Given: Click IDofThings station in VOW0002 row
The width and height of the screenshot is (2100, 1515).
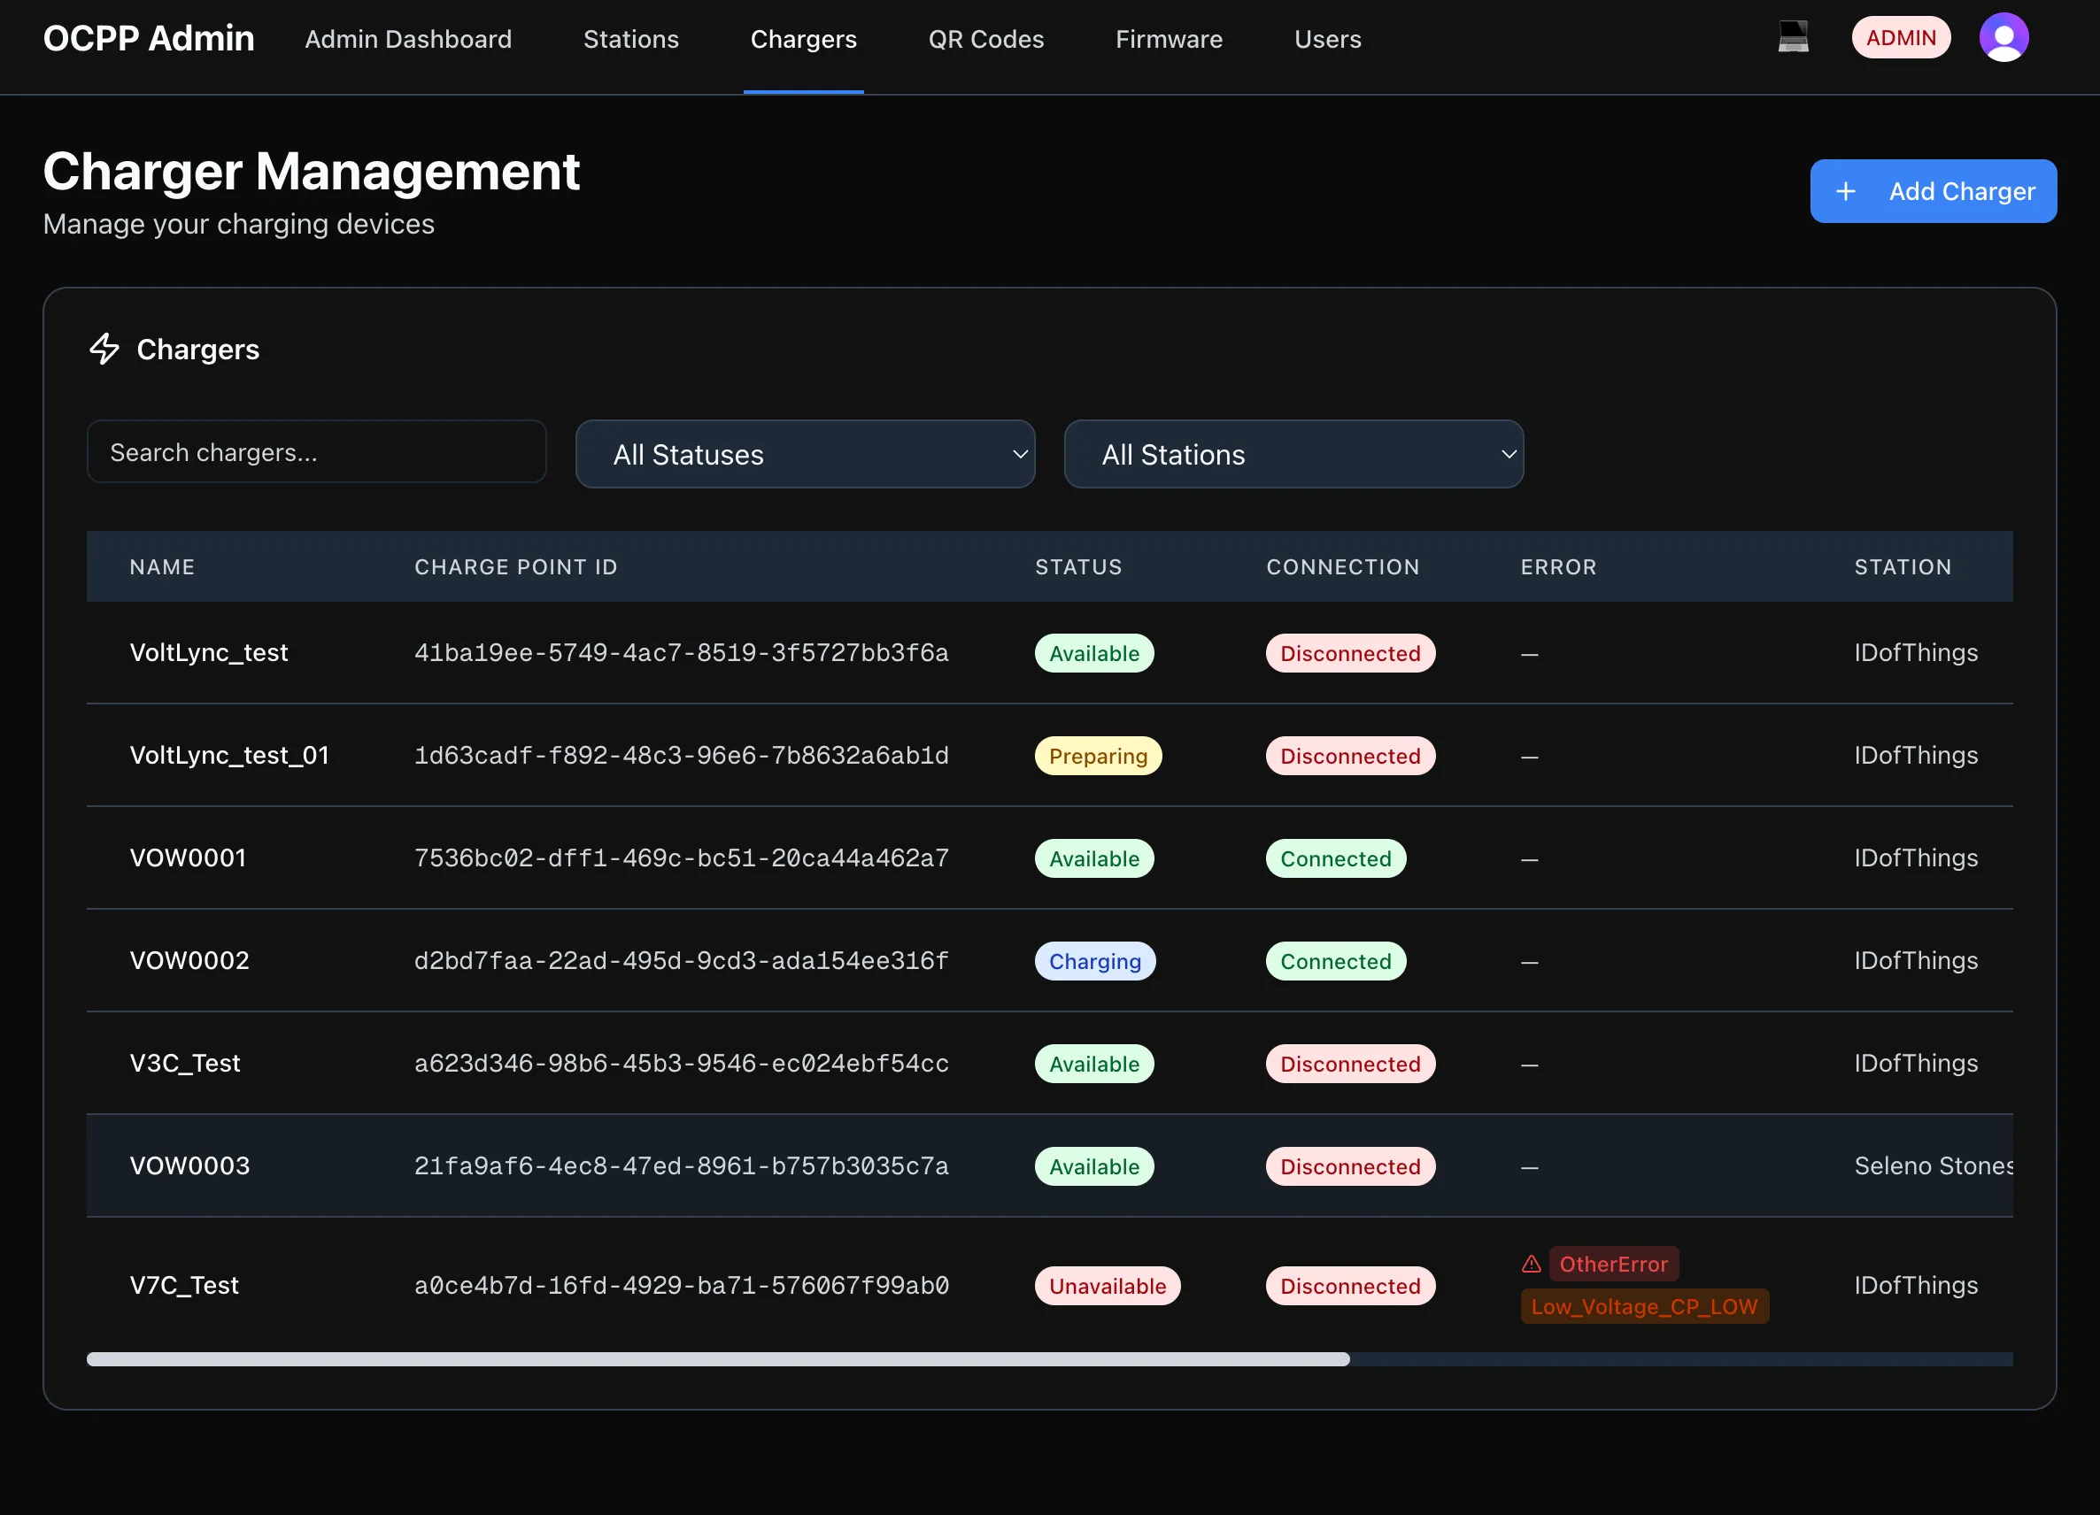Looking at the screenshot, I should (1916, 961).
